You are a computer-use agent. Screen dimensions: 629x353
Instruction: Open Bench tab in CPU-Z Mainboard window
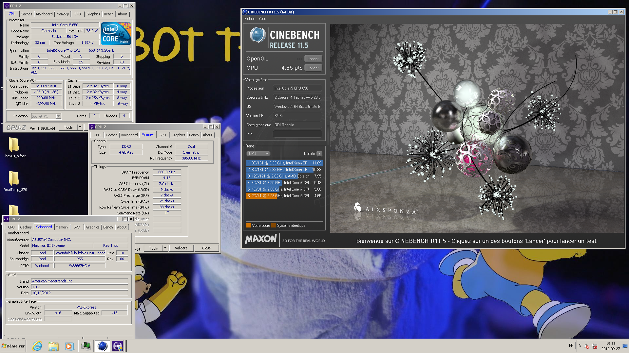(108, 227)
